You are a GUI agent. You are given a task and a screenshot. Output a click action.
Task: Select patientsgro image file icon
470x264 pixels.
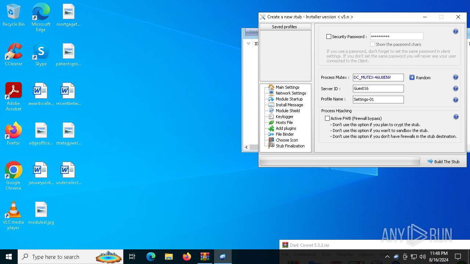click(x=68, y=55)
